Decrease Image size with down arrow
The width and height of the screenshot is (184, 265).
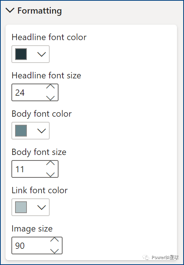click(54, 251)
